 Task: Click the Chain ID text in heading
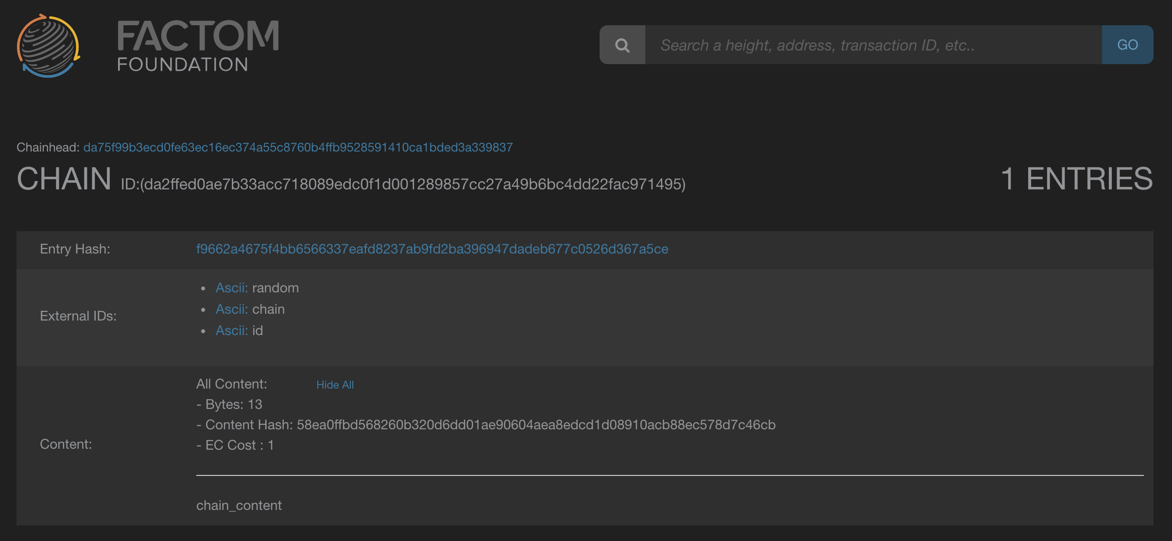[x=403, y=185]
